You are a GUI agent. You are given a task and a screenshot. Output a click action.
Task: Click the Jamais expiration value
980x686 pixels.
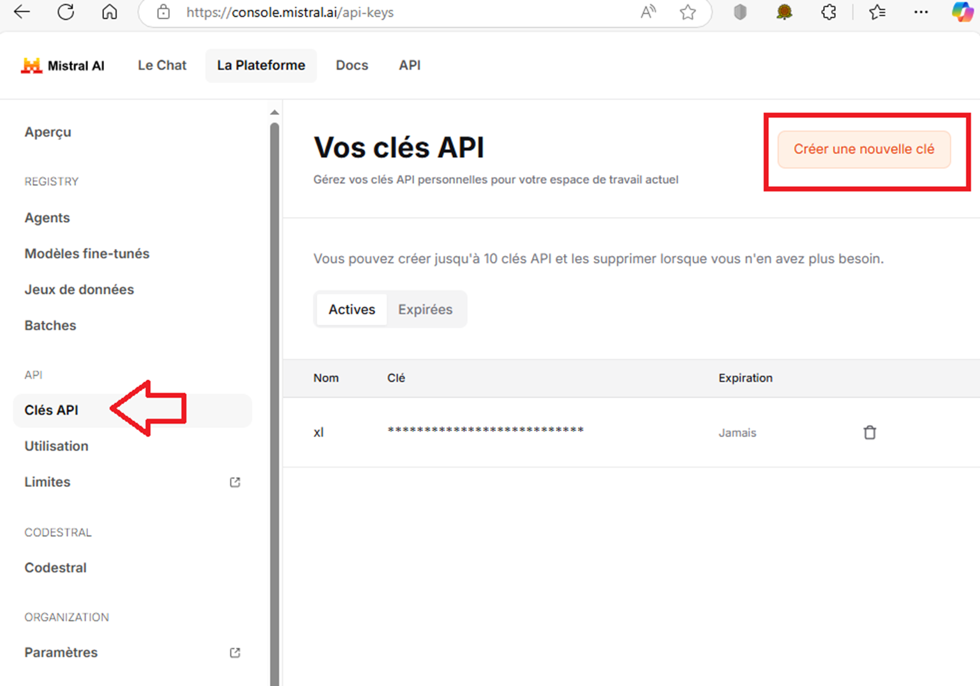738,433
